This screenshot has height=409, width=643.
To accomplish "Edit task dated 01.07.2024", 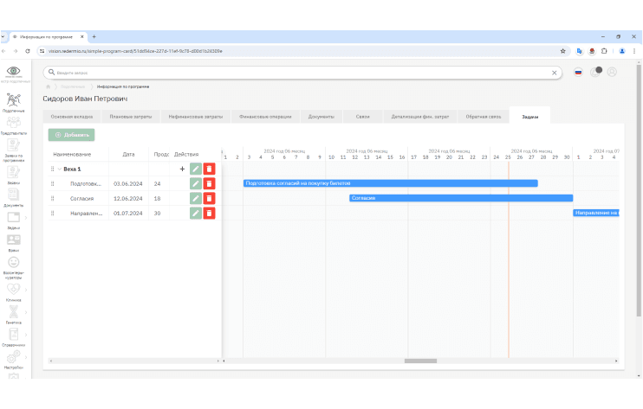I will pyautogui.click(x=196, y=213).
